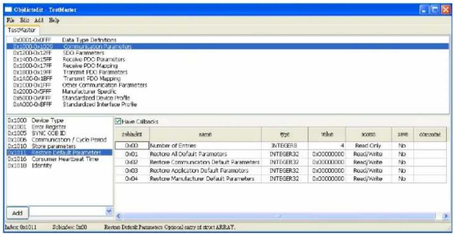
Task: Select the Number of Entries name cell
Action: tap(205, 146)
